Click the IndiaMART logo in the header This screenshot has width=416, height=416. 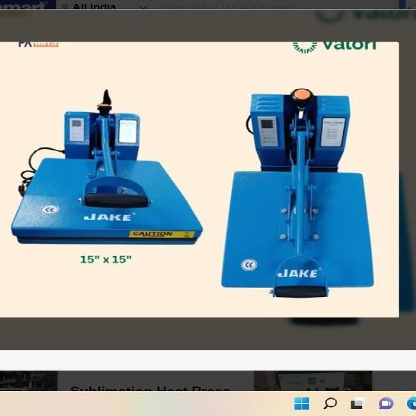(x=24, y=6)
